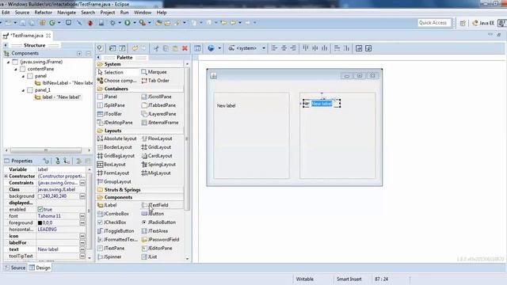507x285 pixels.
Task: Collapse the panel_1 tree node
Action: pyautogui.click(x=23, y=90)
